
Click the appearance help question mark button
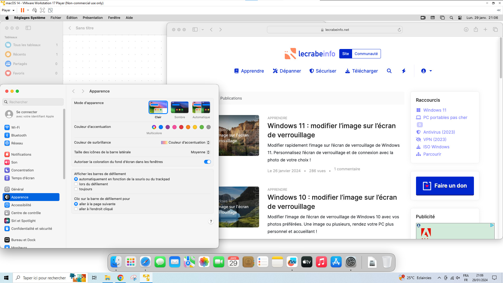(x=211, y=221)
